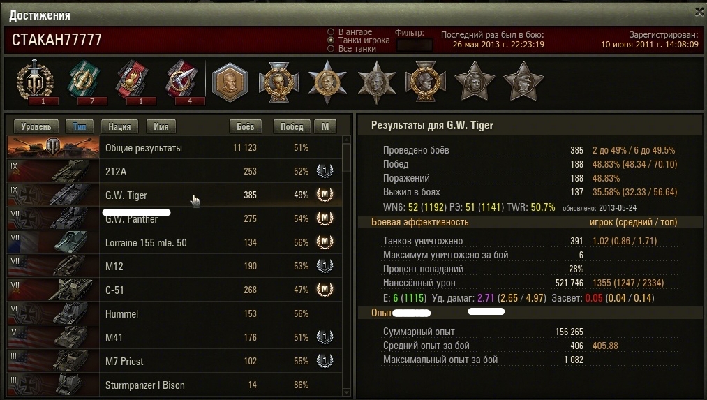Click the Lorraine 155 mle. 50 tank thumbnail
The height and width of the screenshot is (400, 707).
coord(53,242)
